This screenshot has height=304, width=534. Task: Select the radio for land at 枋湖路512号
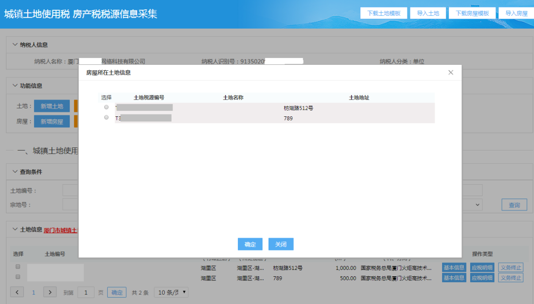[x=106, y=107]
